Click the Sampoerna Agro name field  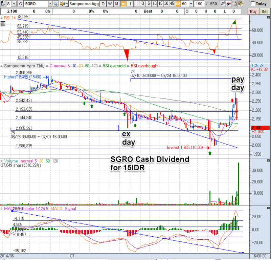click(x=84, y=4)
